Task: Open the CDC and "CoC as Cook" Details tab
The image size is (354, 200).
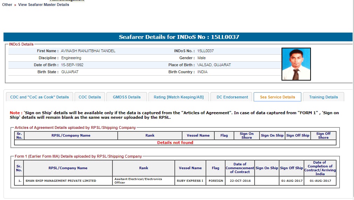Action: [39, 97]
